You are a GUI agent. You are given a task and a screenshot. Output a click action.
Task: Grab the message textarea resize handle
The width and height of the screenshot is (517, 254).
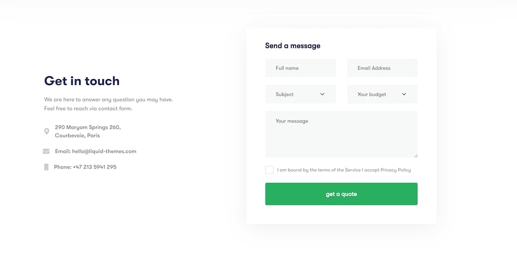(415, 155)
